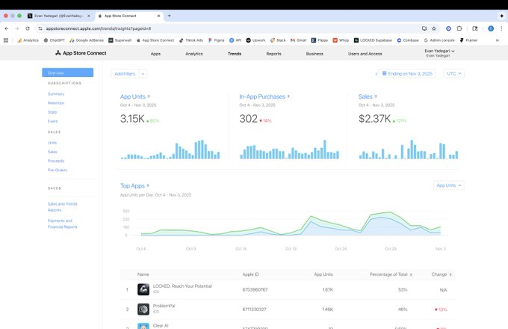The width and height of the screenshot is (508, 329).
Task: Open the bookmarks apps grid icon
Action: (6, 40)
